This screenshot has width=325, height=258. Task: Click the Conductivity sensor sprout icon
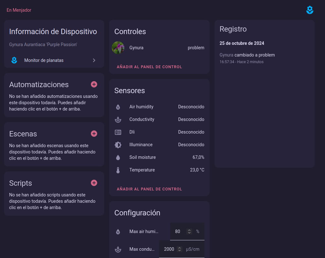[118, 120]
